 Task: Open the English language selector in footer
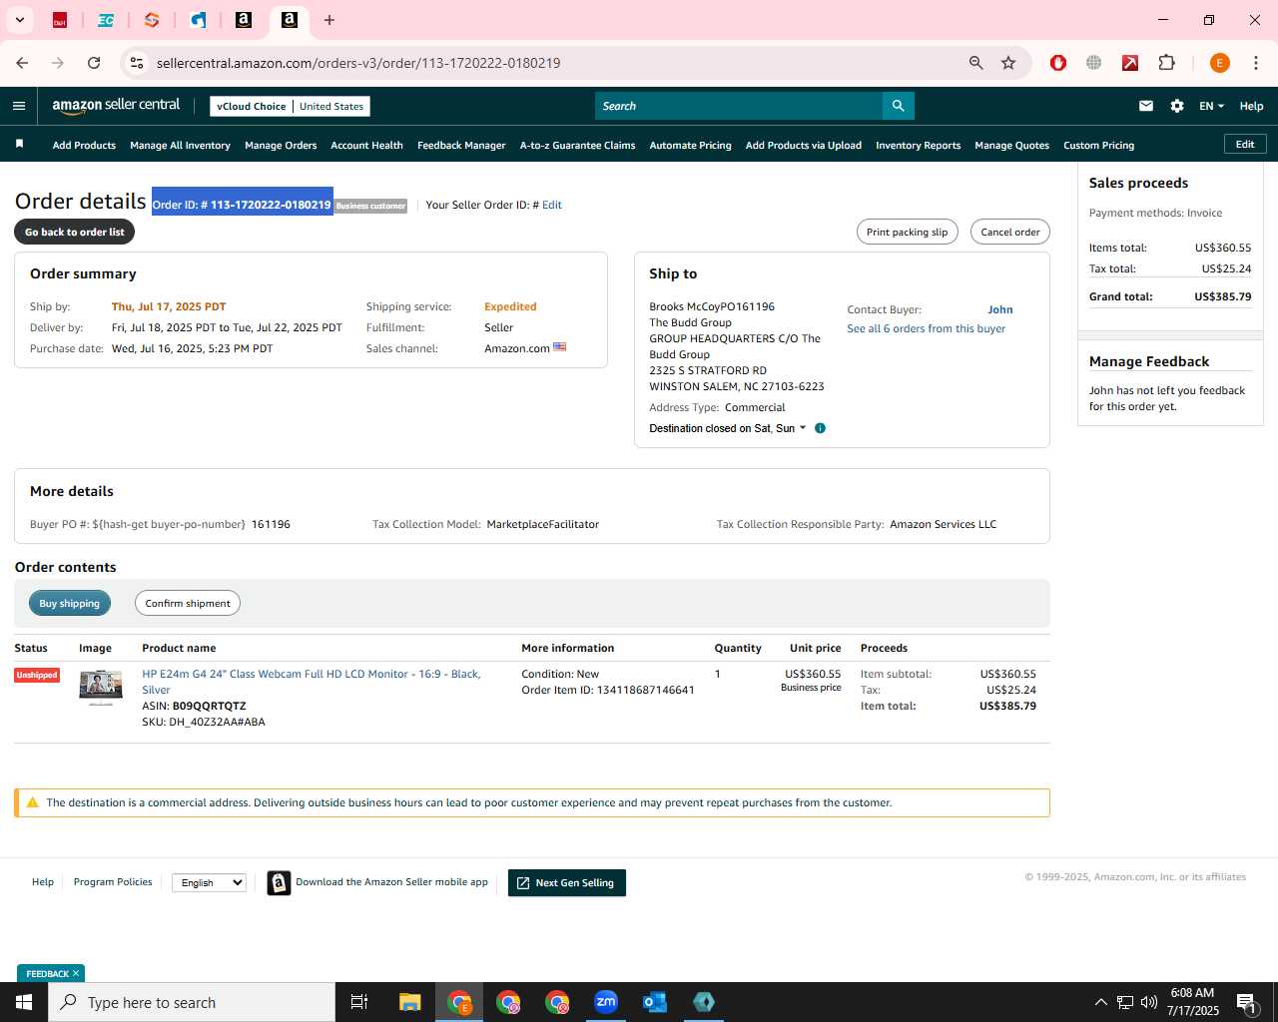click(209, 882)
